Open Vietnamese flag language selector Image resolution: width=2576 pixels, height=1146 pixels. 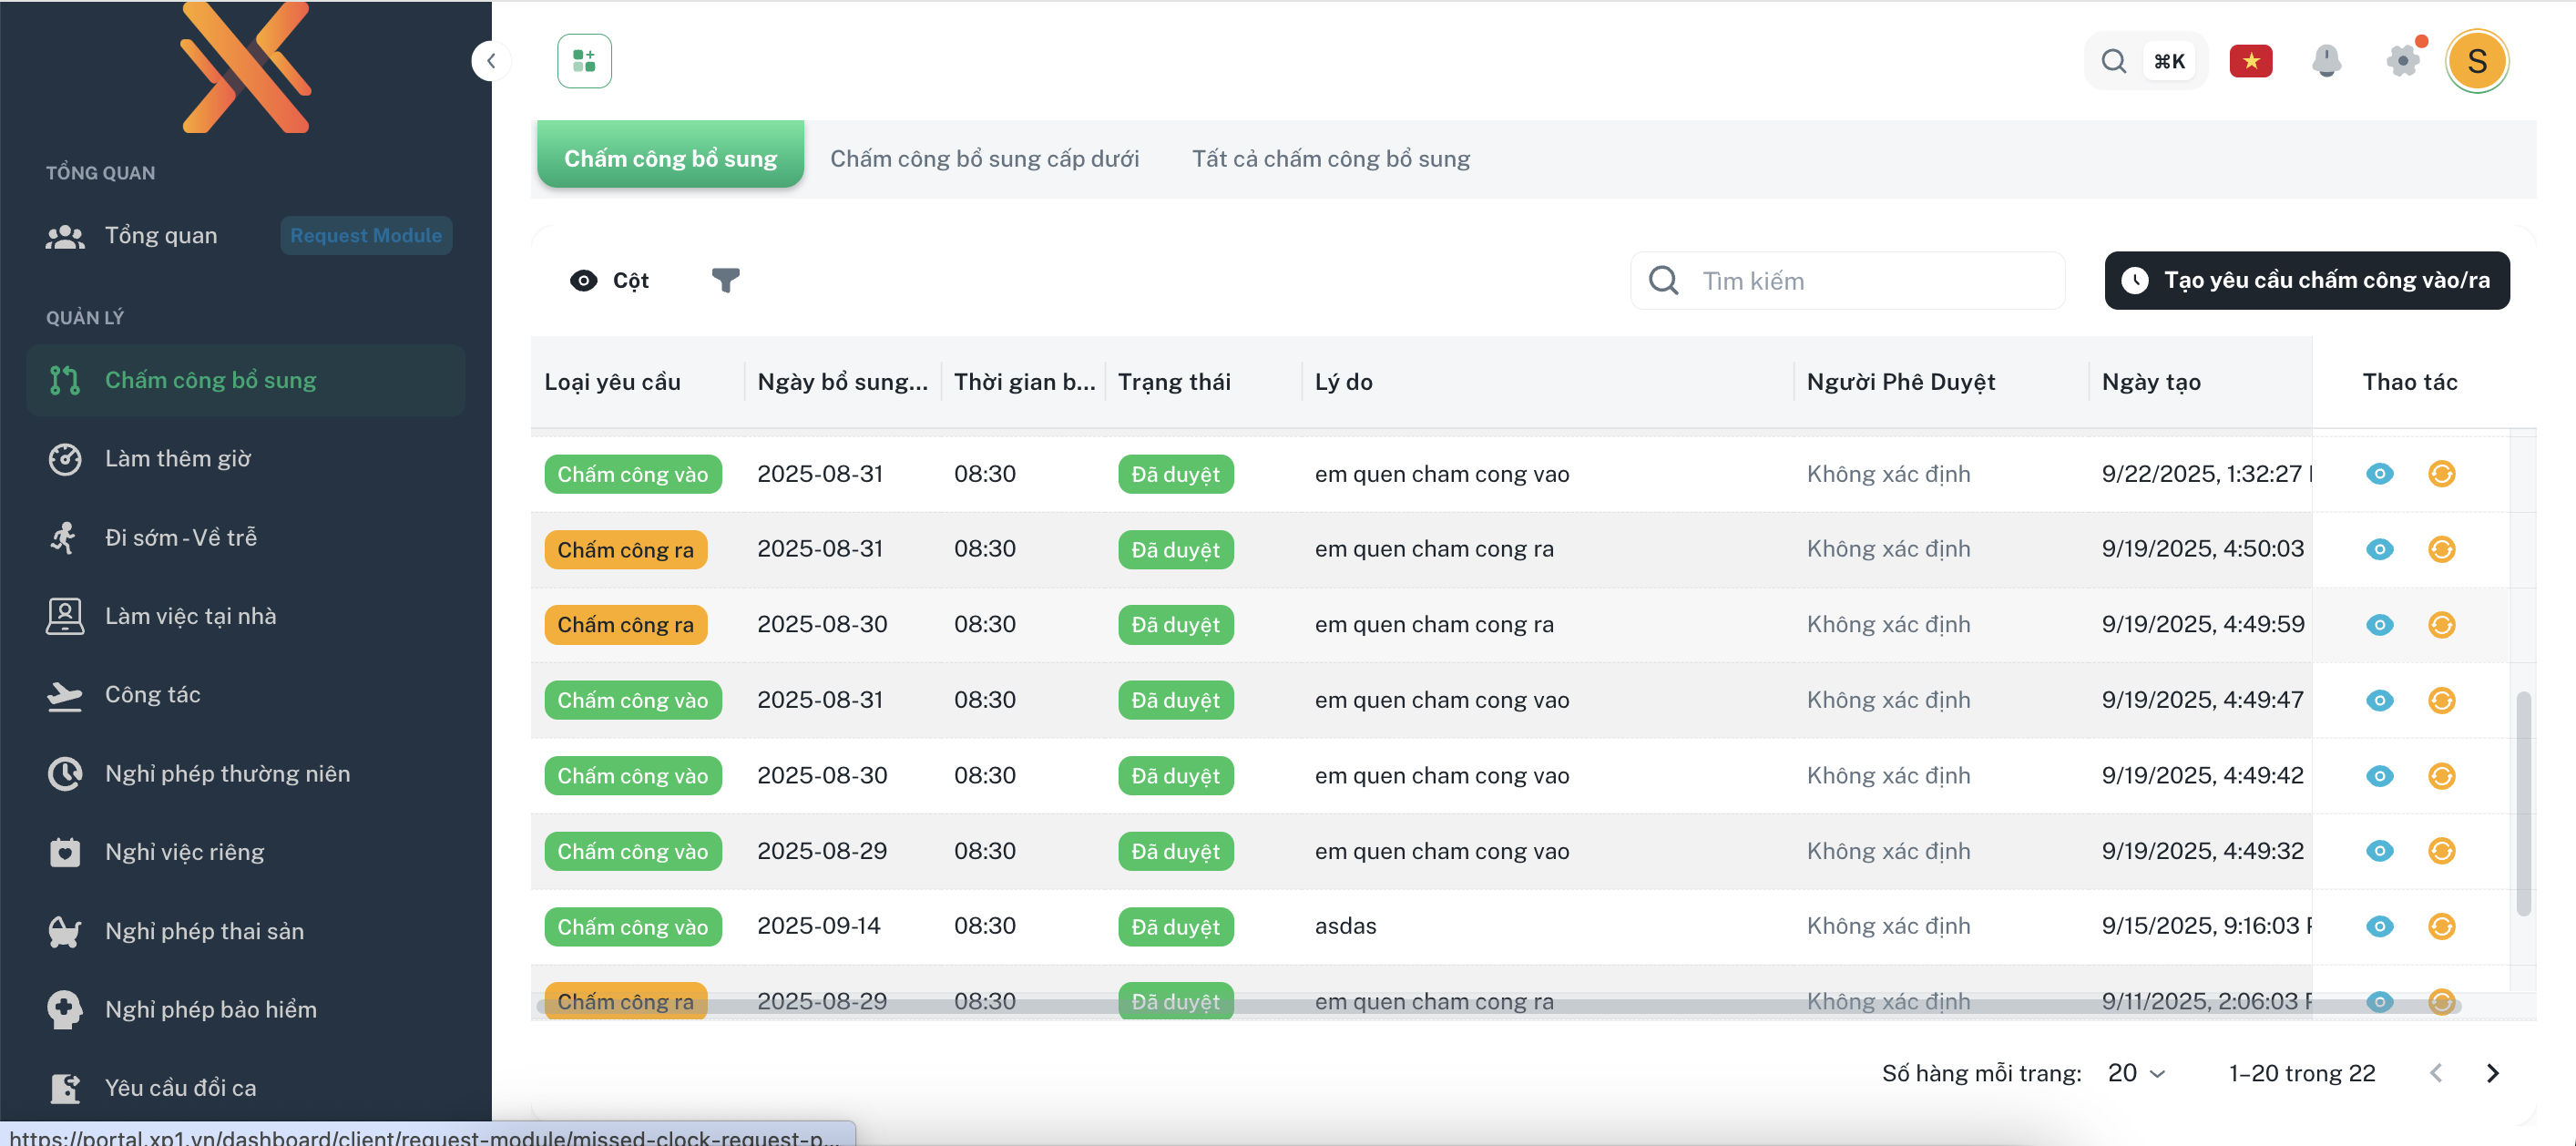coord(2250,61)
